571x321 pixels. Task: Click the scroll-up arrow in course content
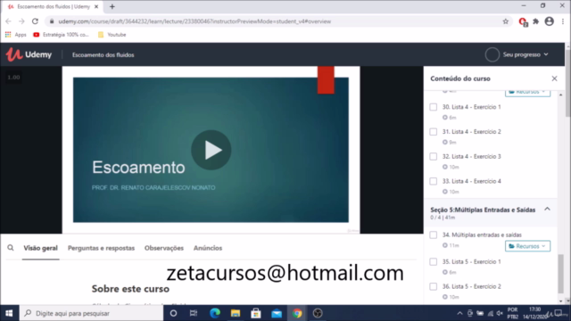pyautogui.click(x=561, y=95)
